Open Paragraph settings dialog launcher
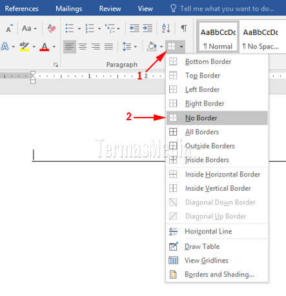This screenshot has height=296, width=286. [x=56, y=65]
